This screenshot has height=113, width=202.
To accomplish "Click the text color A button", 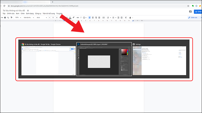I will pos(70,18).
